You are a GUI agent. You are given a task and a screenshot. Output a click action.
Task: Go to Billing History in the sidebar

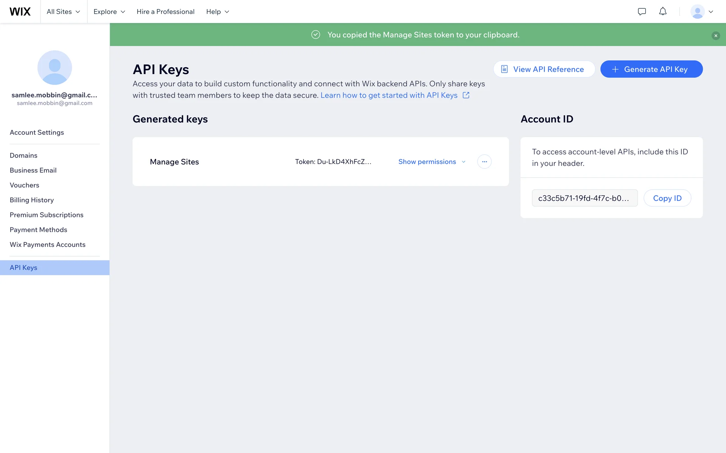pos(32,200)
